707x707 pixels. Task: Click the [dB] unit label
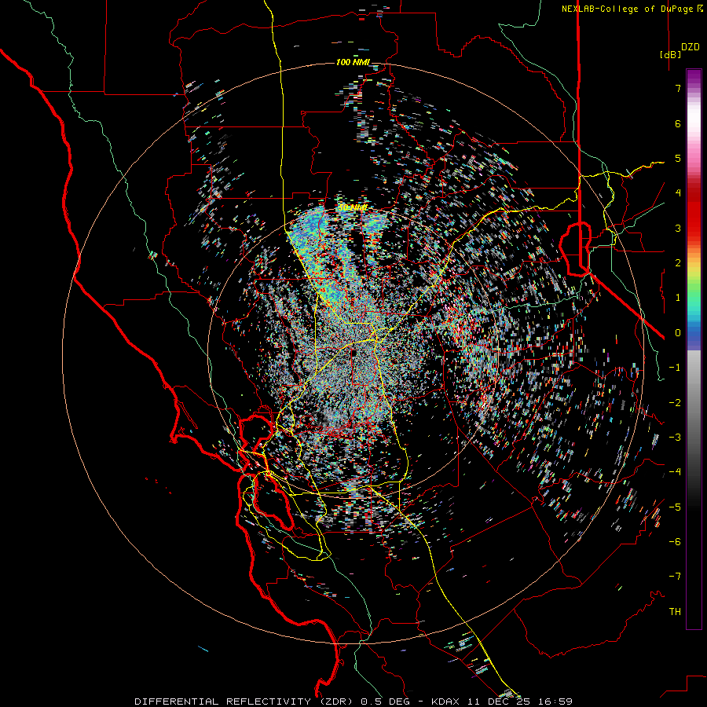point(671,54)
